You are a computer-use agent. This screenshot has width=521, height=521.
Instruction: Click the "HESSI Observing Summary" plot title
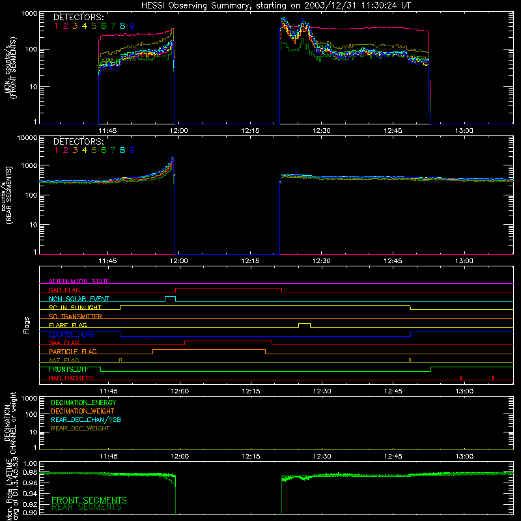pos(275,5)
